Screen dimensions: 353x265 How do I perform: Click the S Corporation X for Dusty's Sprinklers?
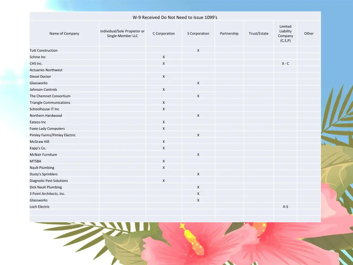coord(198,174)
